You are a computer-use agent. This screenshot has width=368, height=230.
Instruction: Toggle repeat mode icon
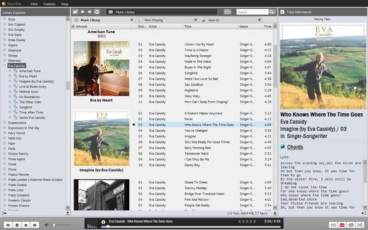pos(351,225)
